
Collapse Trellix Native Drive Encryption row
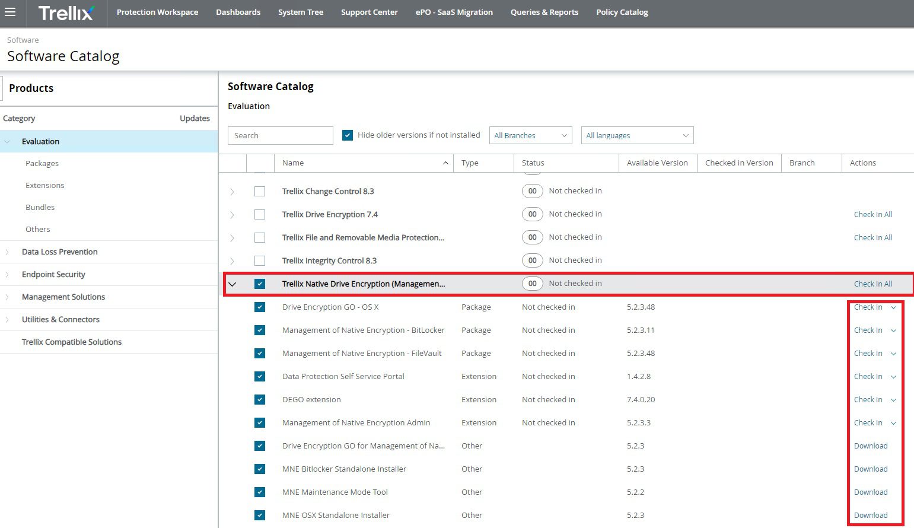[x=233, y=284]
